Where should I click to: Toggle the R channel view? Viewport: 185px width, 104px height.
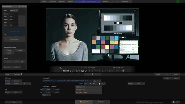click(x=89, y=71)
